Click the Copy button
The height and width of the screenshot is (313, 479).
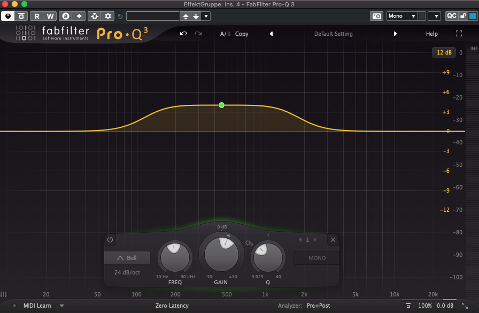[x=242, y=34]
